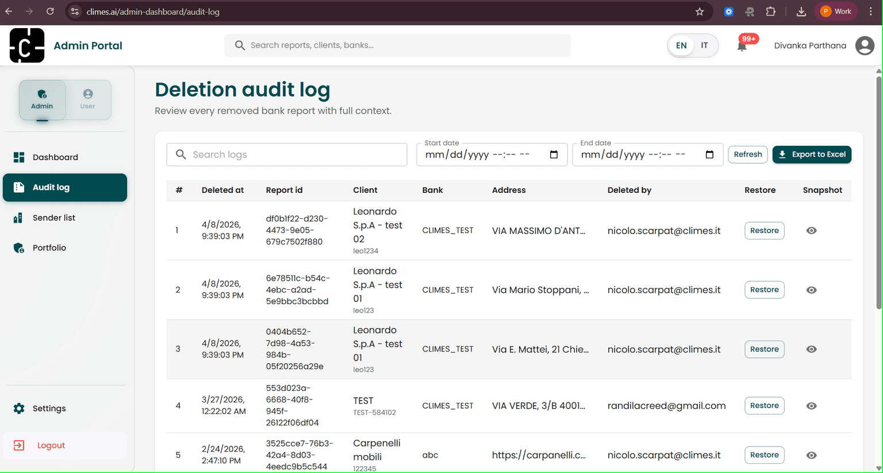
Task: Click the Portfolio shield icon
Action: 19,248
